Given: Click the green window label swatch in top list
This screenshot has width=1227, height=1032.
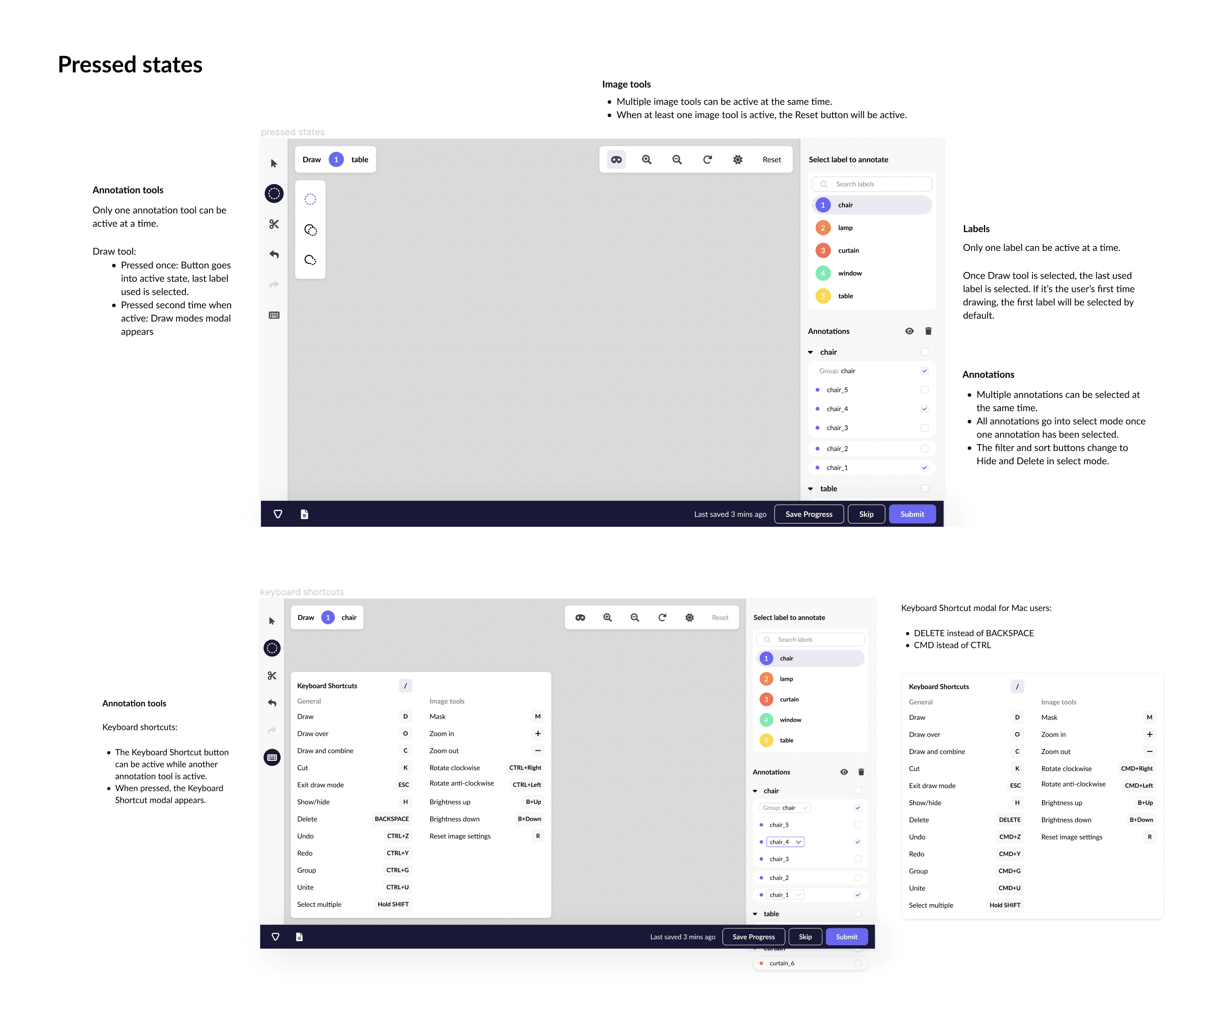Looking at the screenshot, I should click(823, 273).
